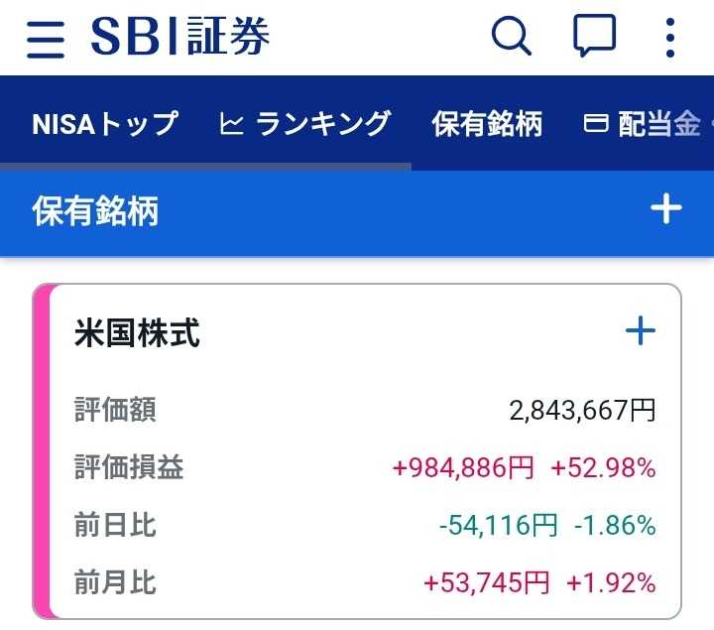Viewport: 714px width, 630px height.
Task: Expand the 米国株式 card with plus
Action: pyautogui.click(x=641, y=331)
